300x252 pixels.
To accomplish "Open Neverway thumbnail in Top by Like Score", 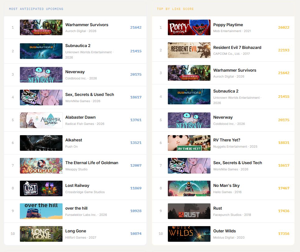I will coord(189,120).
